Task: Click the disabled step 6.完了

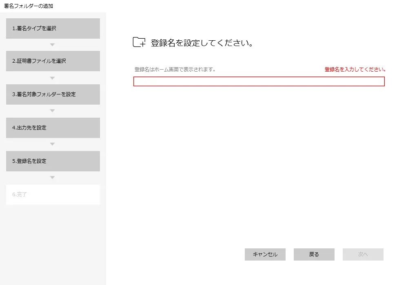Action: tap(53, 195)
